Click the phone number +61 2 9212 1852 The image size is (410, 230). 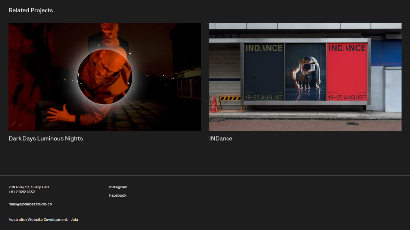pos(22,192)
